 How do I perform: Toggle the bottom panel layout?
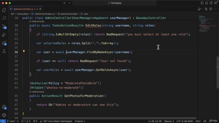(206, 3)
